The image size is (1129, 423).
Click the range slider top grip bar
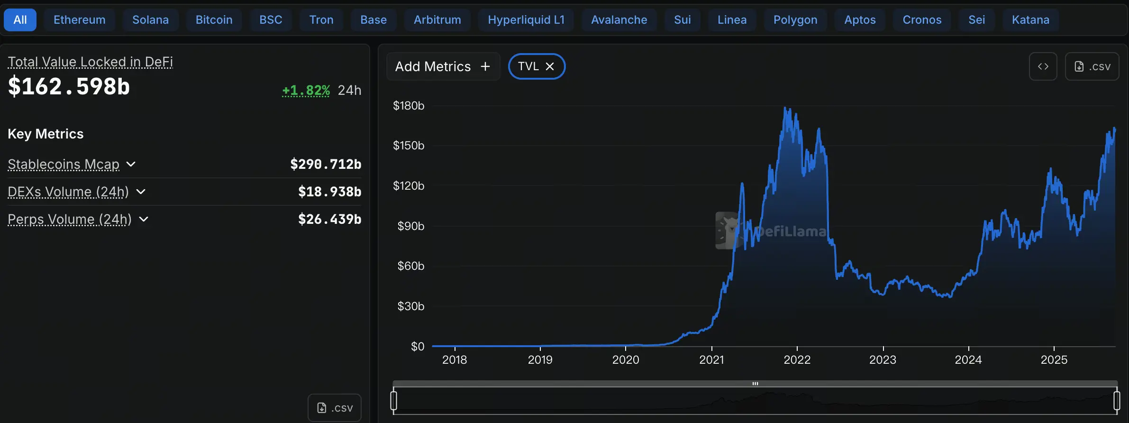pos(755,384)
